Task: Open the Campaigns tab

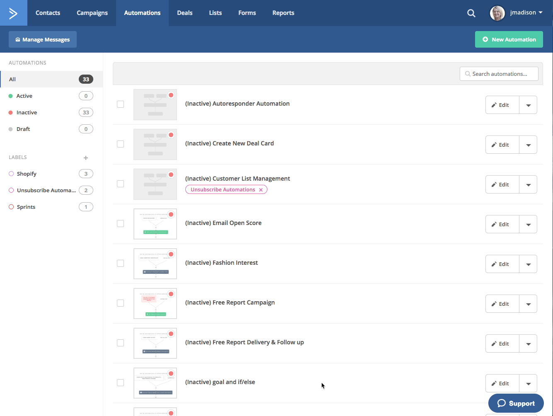Action: click(92, 13)
